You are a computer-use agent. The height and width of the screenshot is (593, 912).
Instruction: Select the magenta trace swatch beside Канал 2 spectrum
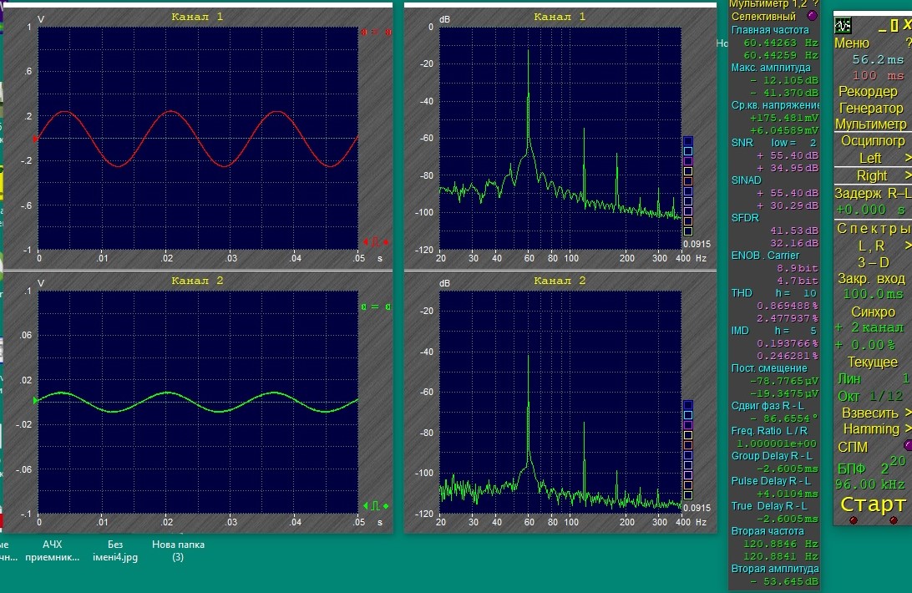point(688,425)
